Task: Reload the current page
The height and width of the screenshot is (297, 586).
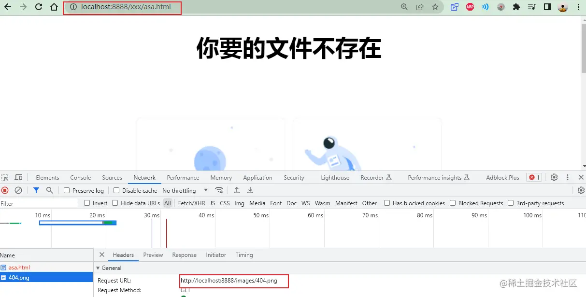Action: coord(39,7)
